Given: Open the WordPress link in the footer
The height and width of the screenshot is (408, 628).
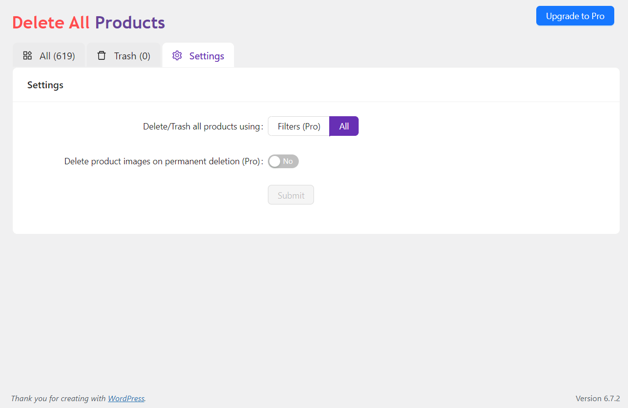Looking at the screenshot, I should (x=126, y=398).
